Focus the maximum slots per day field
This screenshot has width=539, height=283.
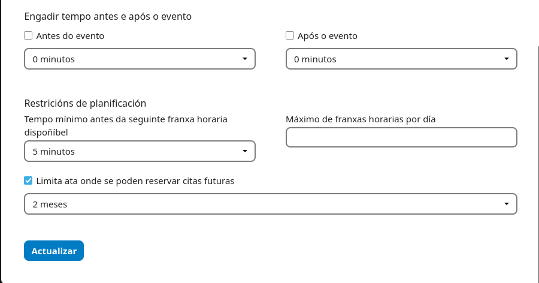coord(401,137)
